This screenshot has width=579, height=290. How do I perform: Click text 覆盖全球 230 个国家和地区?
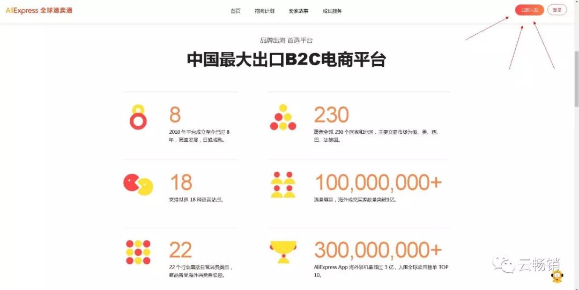[345, 132]
